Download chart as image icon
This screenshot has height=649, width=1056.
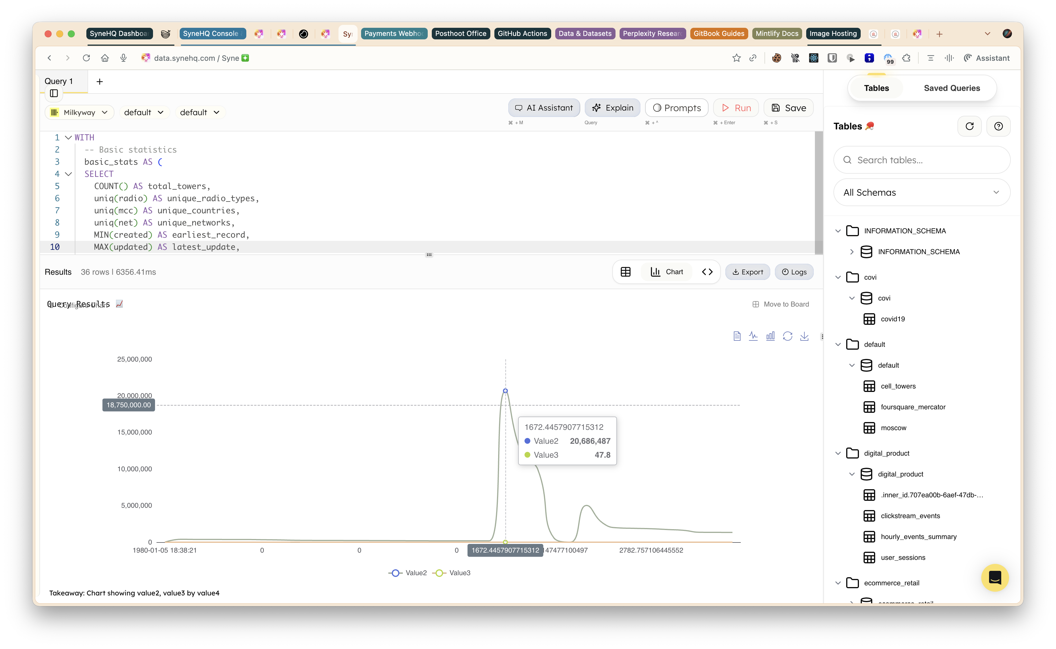click(x=804, y=336)
